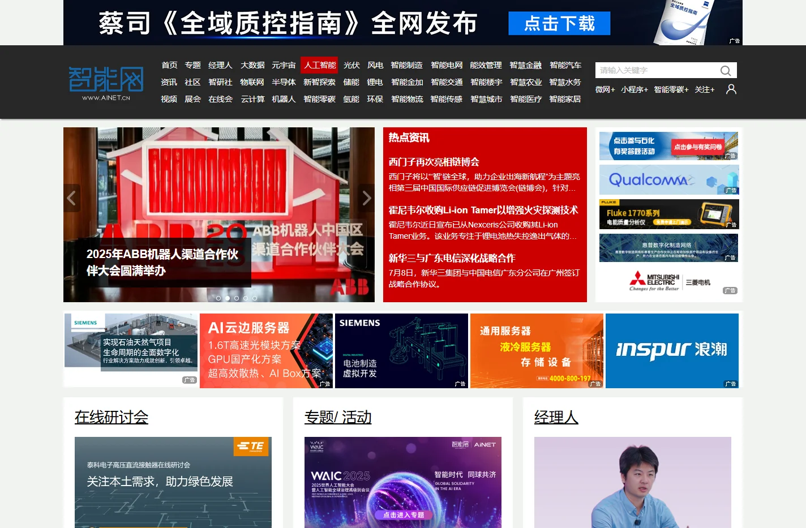Go to 视频 section
Image resolution: width=806 pixels, height=528 pixels.
pos(169,99)
